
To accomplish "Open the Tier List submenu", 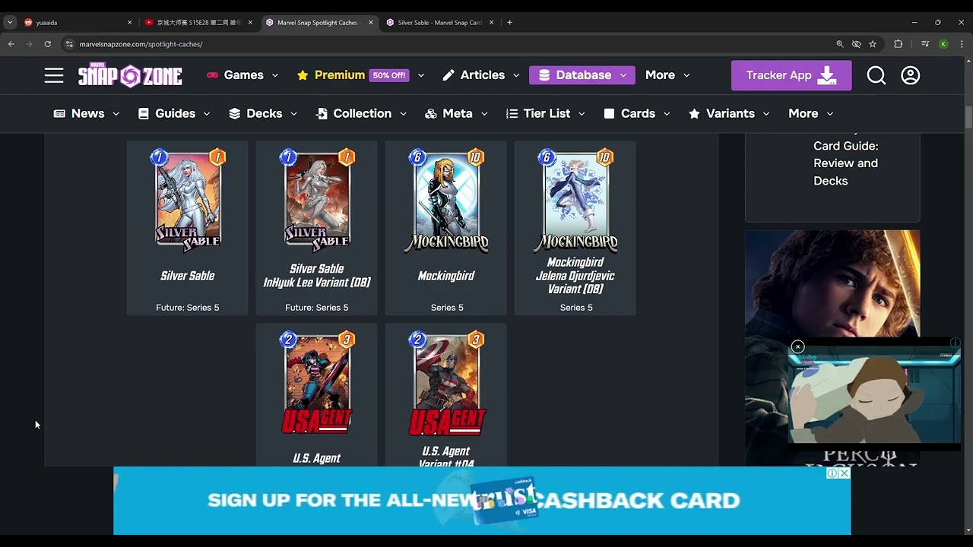I will click(545, 113).
